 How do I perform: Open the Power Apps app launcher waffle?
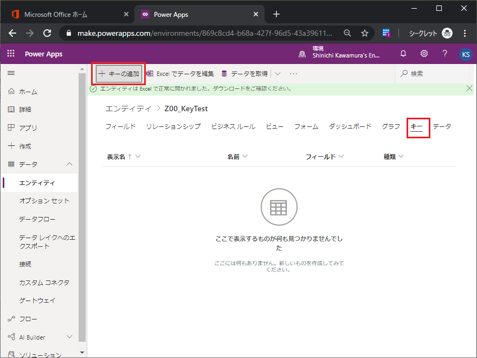[11, 54]
